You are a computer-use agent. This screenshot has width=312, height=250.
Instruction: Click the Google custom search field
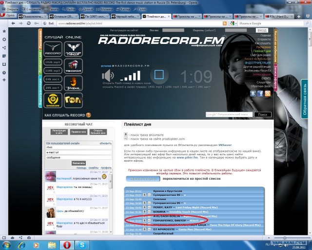point(229,114)
